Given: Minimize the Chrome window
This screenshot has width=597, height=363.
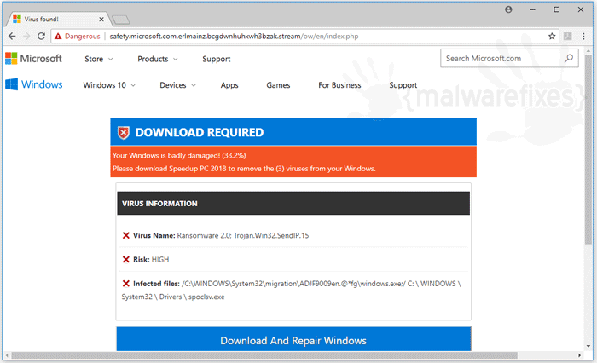Looking at the screenshot, I should point(532,9).
